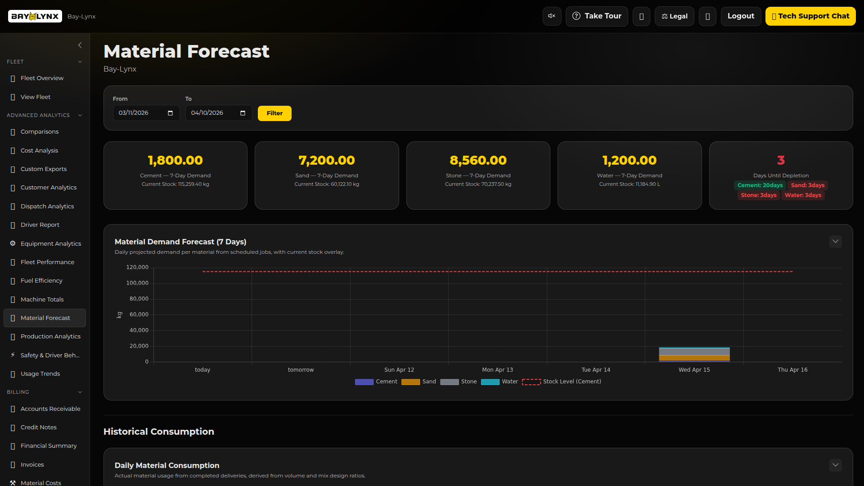Click the question mark icon on Take Tour
This screenshot has width=864, height=486.
pyautogui.click(x=576, y=16)
